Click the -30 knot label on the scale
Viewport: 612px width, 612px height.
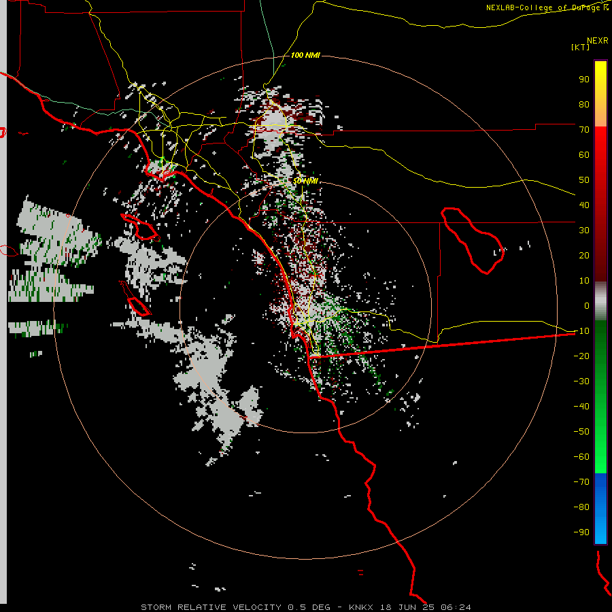(581, 381)
